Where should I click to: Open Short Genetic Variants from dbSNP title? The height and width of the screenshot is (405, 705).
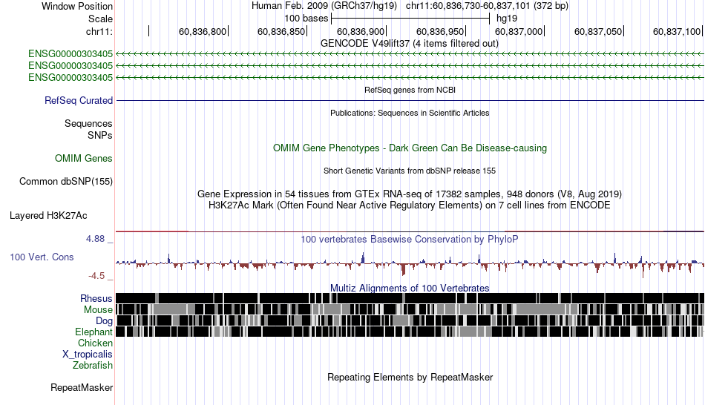point(410,171)
